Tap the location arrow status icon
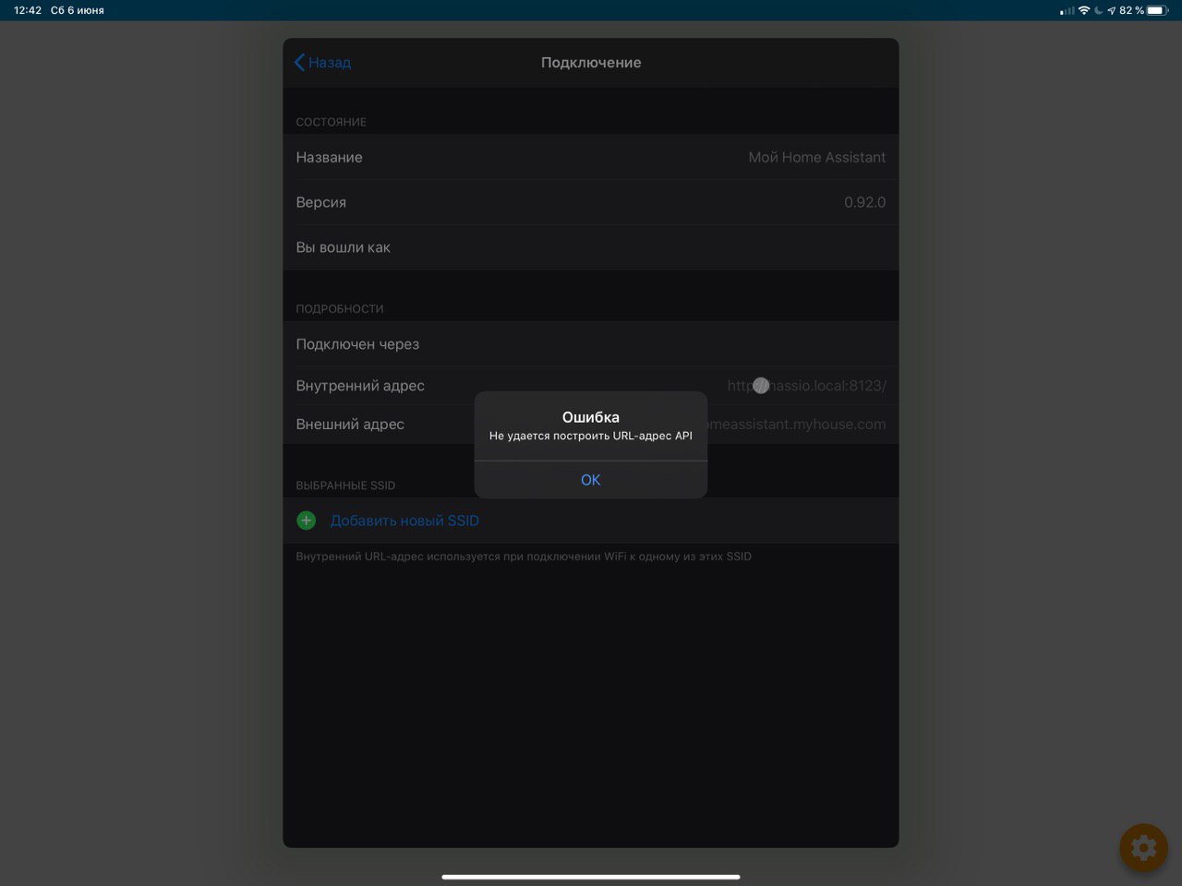 (x=1111, y=10)
